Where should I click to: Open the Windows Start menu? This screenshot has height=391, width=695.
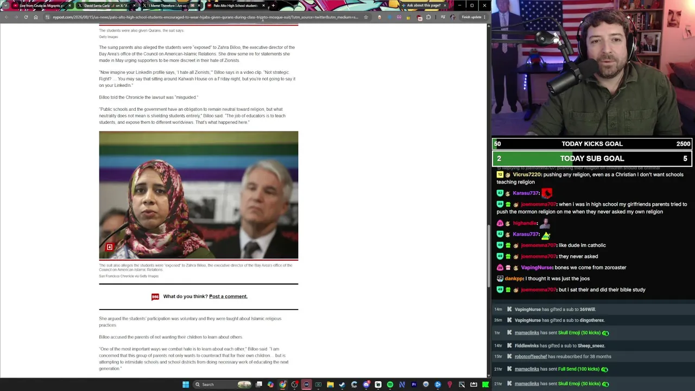pos(186,384)
